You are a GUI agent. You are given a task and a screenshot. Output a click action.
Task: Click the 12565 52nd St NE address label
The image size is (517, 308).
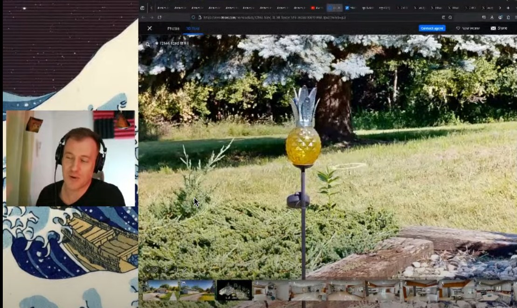click(172, 43)
